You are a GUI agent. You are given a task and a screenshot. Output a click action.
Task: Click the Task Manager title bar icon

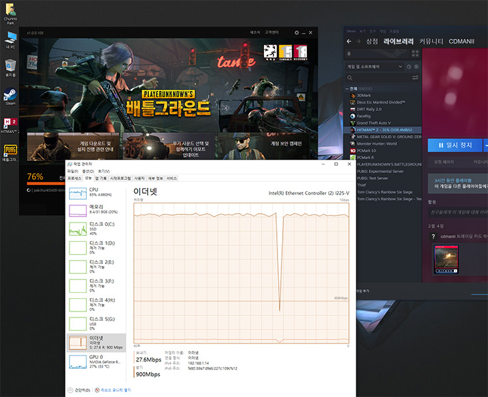tap(70, 164)
